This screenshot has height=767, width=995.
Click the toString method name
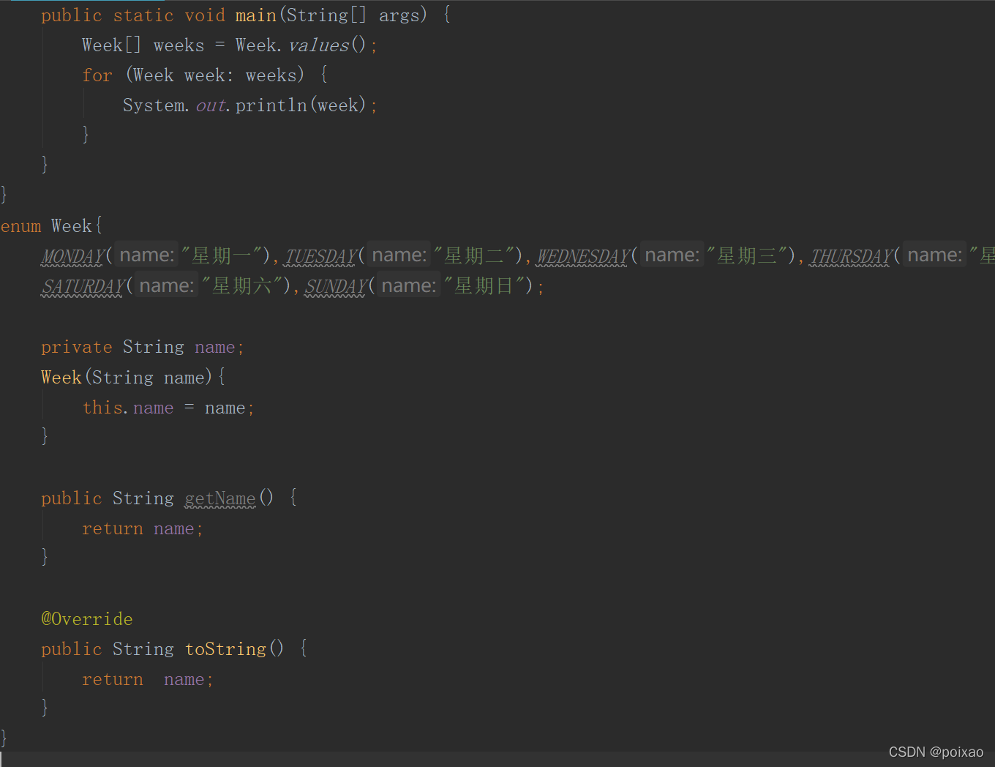point(225,649)
